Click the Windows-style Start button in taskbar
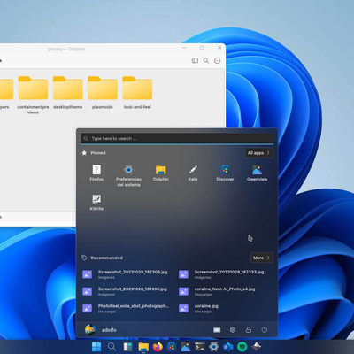Viewport: 354px width, 354px height. 96,347
